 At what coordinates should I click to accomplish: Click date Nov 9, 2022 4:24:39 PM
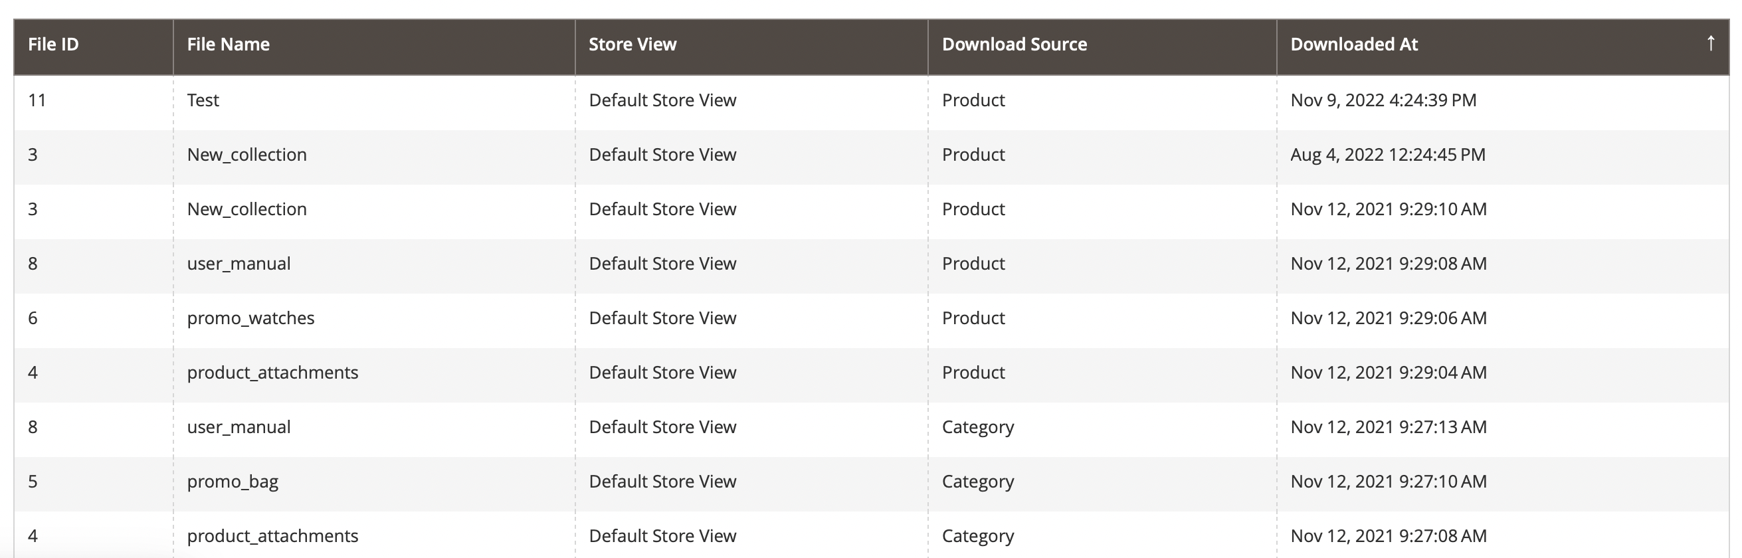[x=1383, y=100]
